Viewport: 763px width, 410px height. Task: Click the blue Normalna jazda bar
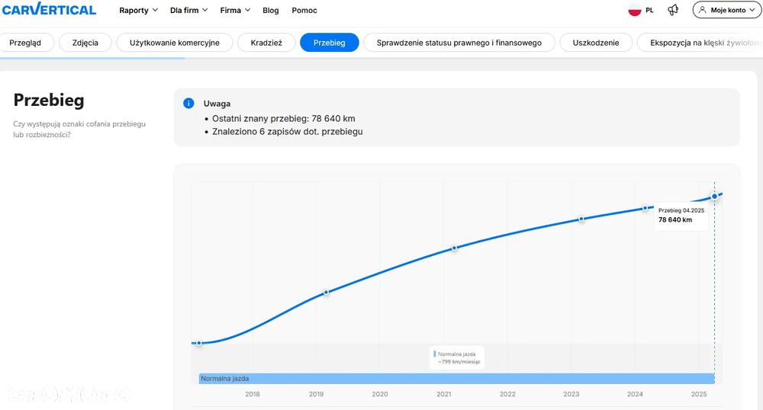pyautogui.click(x=456, y=378)
